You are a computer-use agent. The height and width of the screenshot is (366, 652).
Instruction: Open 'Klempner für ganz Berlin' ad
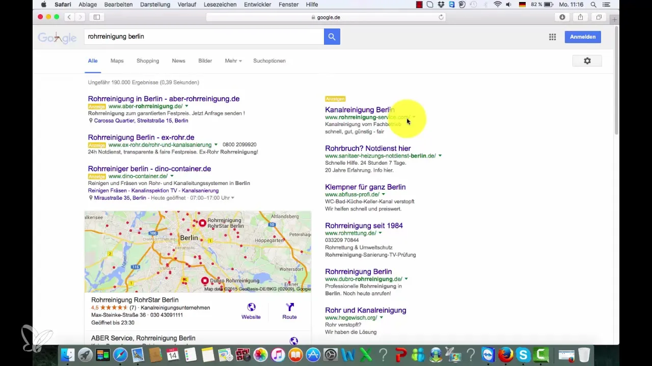click(365, 187)
